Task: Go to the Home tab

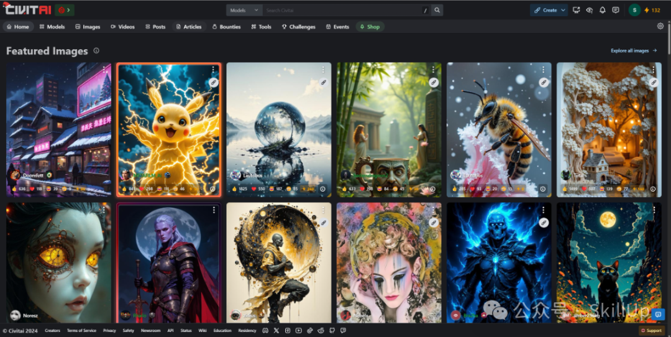Action: pos(18,27)
